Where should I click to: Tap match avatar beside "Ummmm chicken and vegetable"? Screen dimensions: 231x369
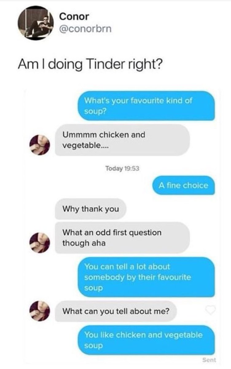pyautogui.click(x=40, y=145)
